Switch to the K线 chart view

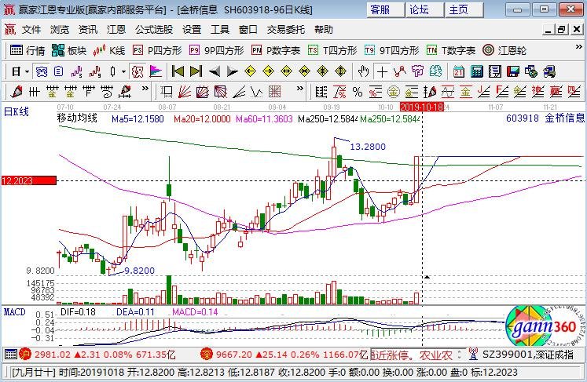click(x=108, y=50)
